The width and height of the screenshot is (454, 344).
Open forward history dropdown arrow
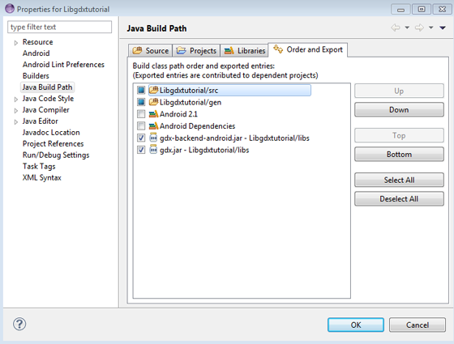[431, 28]
